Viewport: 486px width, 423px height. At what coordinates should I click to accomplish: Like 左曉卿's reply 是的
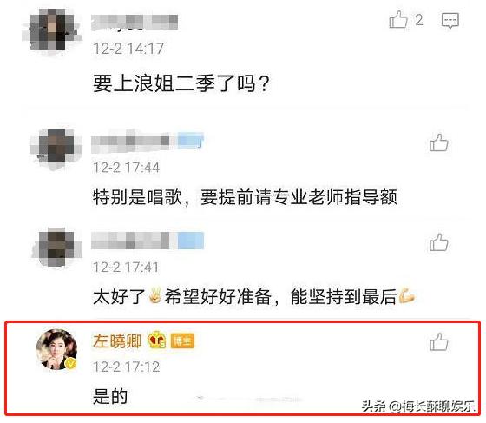click(x=438, y=341)
